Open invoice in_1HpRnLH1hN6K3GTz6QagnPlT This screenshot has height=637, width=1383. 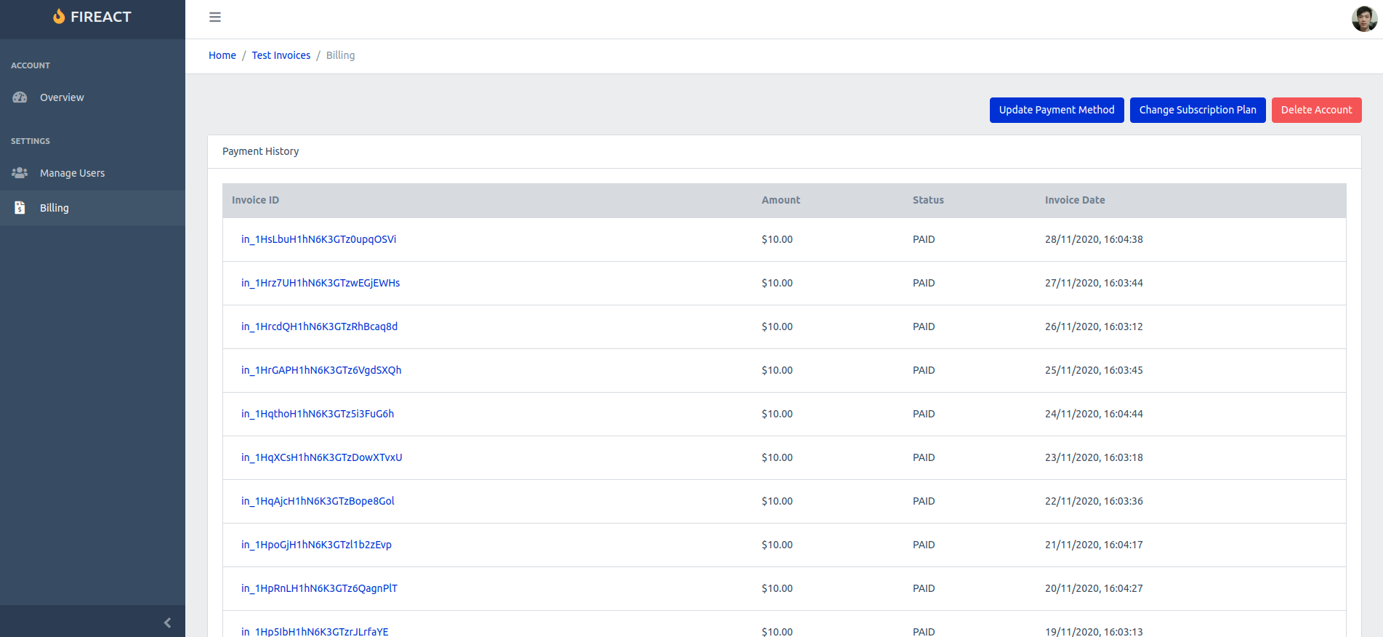pyautogui.click(x=319, y=588)
